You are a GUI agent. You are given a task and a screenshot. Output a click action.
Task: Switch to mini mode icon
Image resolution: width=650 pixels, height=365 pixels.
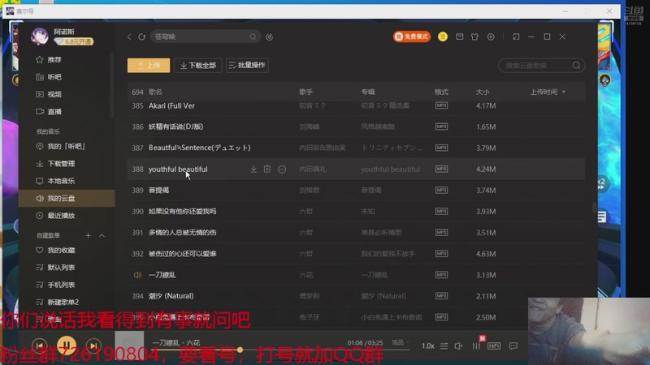[516, 36]
